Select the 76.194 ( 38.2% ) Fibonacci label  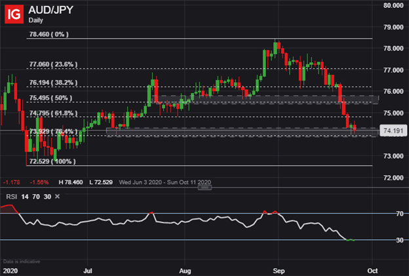coord(53,83)
